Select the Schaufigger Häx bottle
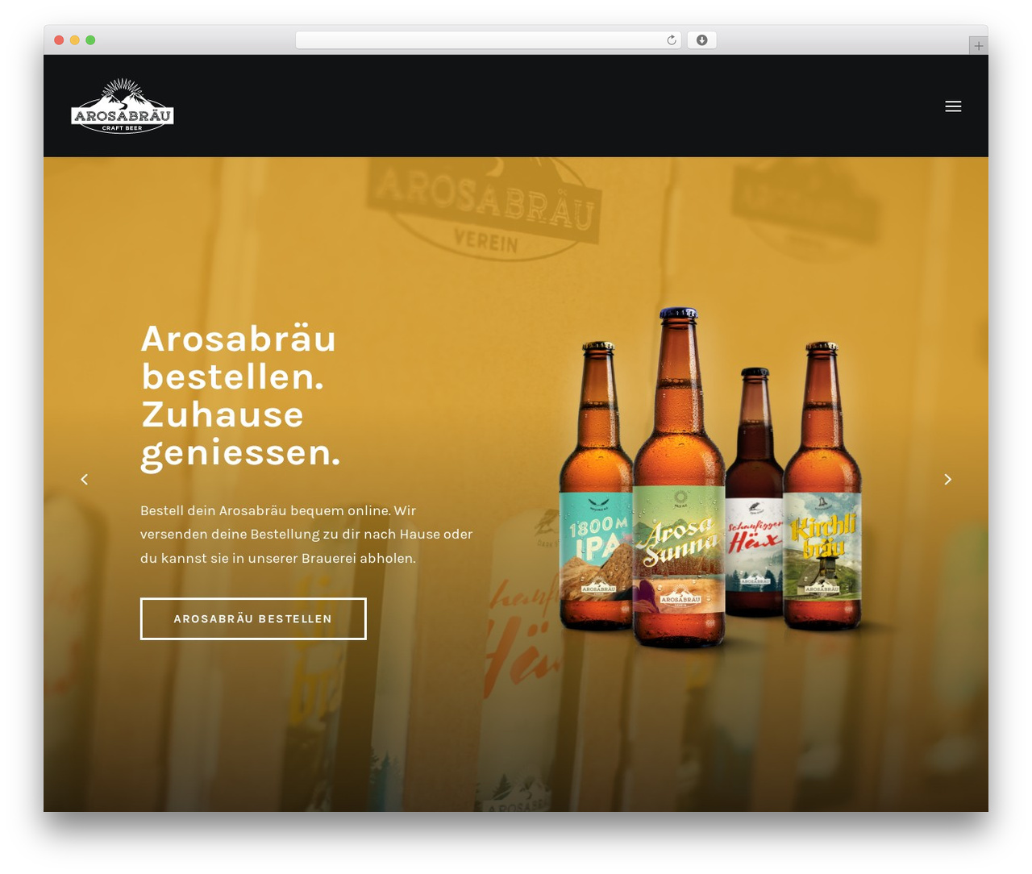The width and height of the screenshot is (1032, 874). coord(755,492)
